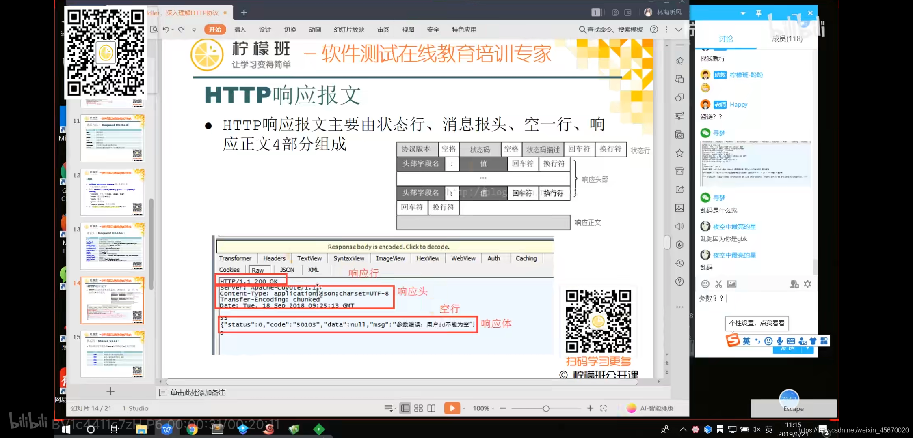
Task: Toggle the pin icon on chat window
Action: (x=759, y=13)
